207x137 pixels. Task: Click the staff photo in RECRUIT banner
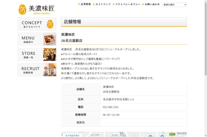click(x=49, y=70)
